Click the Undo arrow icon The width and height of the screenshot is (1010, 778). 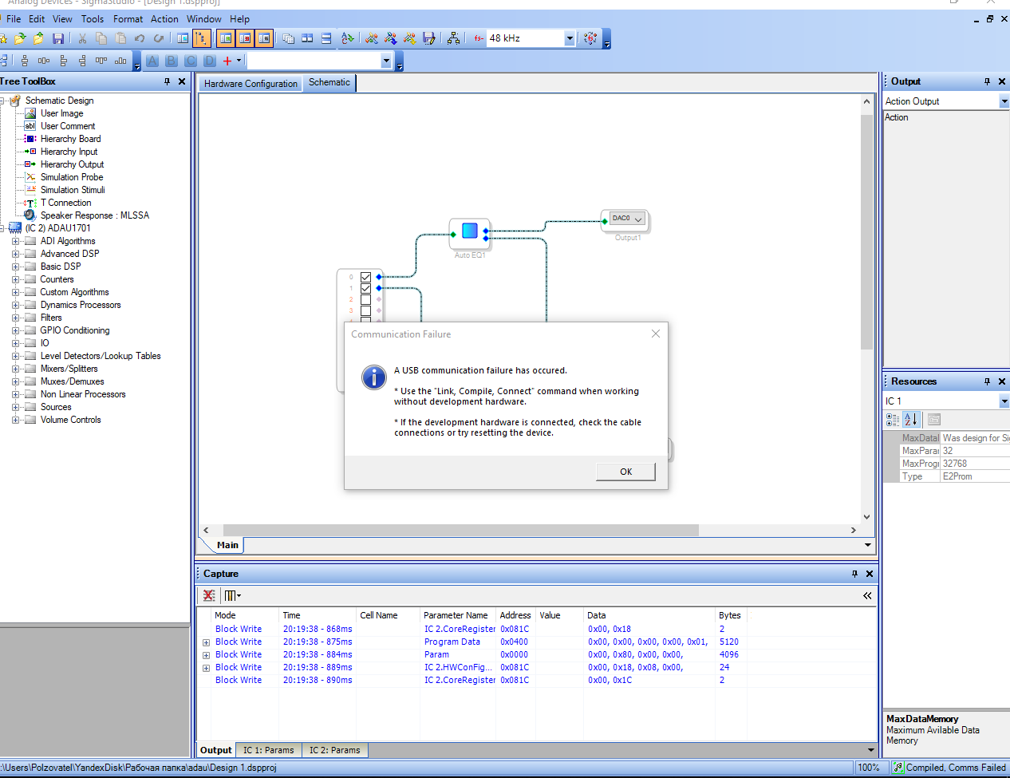click(140, 38)
